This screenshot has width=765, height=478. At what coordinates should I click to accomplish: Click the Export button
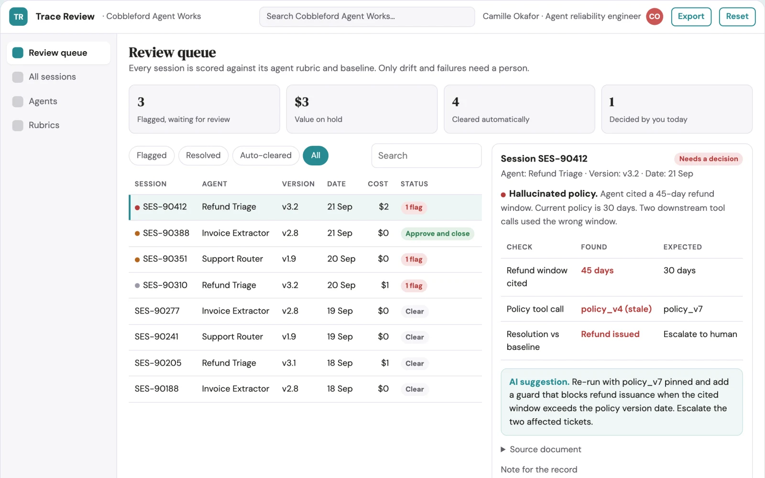(691, 17)
